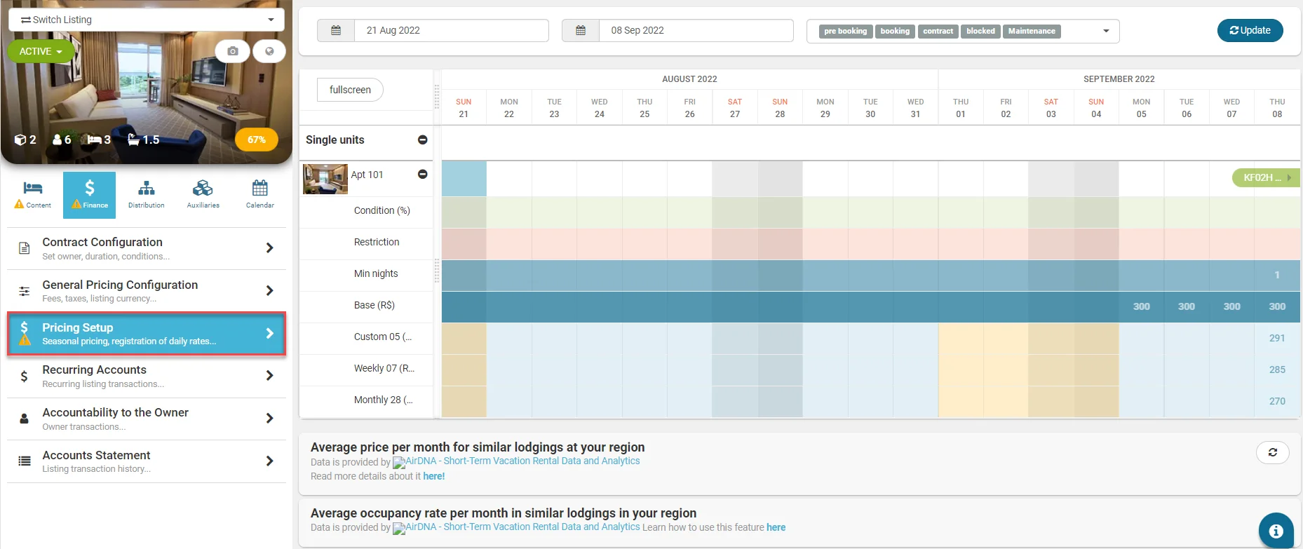
Task: Toggle the blocked filter tag
Action: 980,31
